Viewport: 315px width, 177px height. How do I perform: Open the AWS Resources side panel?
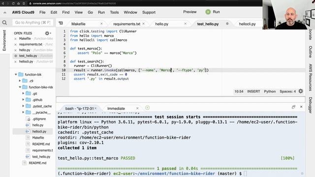click(311, 77)
